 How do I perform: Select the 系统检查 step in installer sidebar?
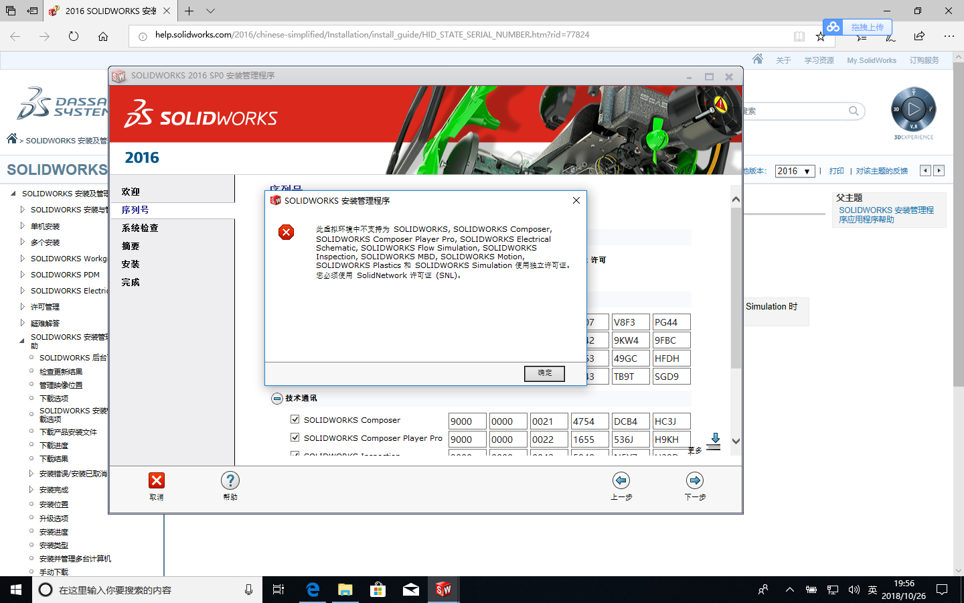coord(140,228)
